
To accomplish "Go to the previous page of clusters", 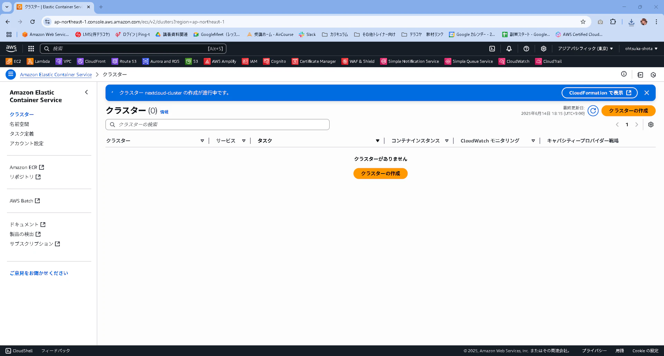I will [617, 125].
